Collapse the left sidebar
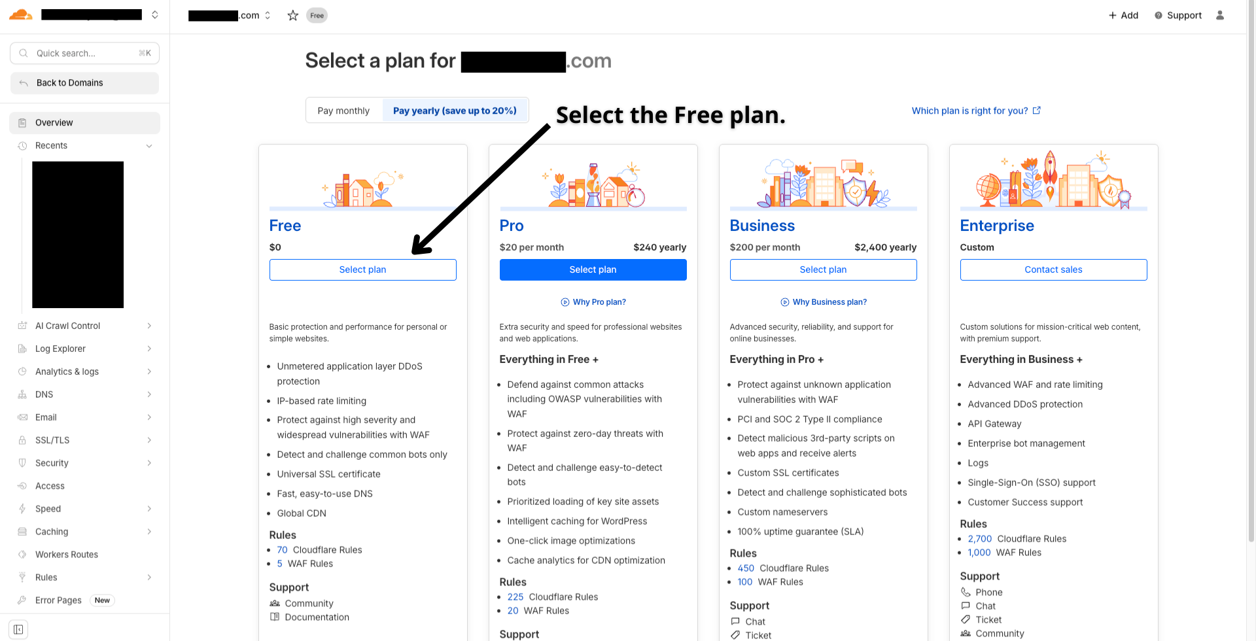 point(17,629)
